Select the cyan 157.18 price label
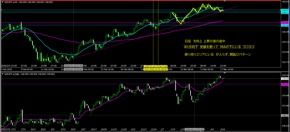The image size is (290, 132). coord(285,25)
